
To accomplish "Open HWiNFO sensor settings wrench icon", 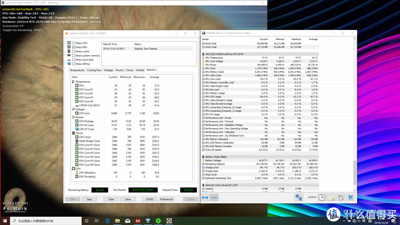I will click(341, 197).
